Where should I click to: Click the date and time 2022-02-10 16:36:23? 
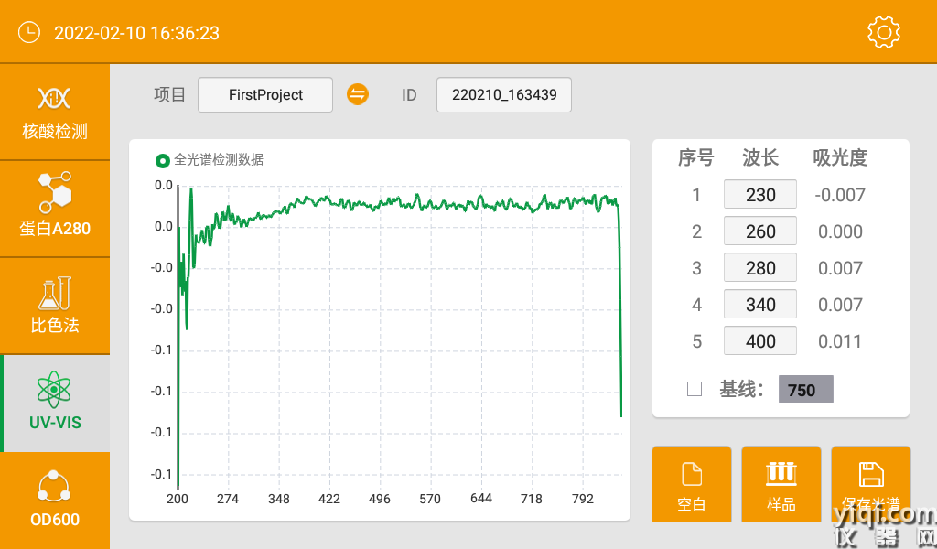[137, 33]
